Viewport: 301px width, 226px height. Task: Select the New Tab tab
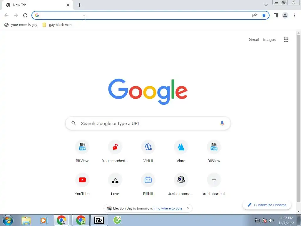[37, 5]
